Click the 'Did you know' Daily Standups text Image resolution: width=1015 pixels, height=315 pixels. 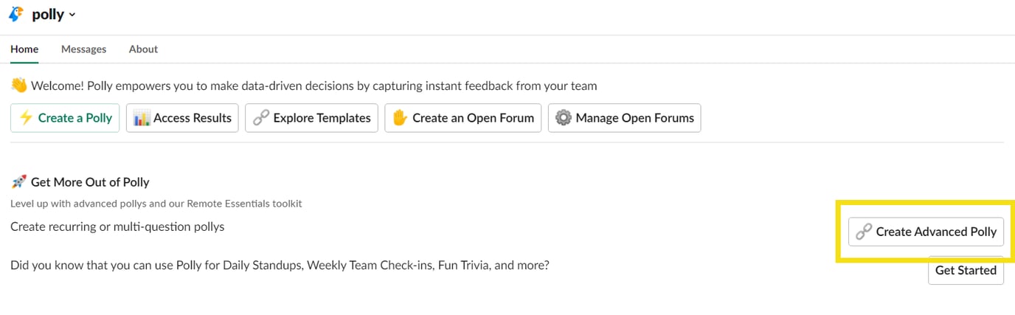pyautogui.click(x=280, y=264)
